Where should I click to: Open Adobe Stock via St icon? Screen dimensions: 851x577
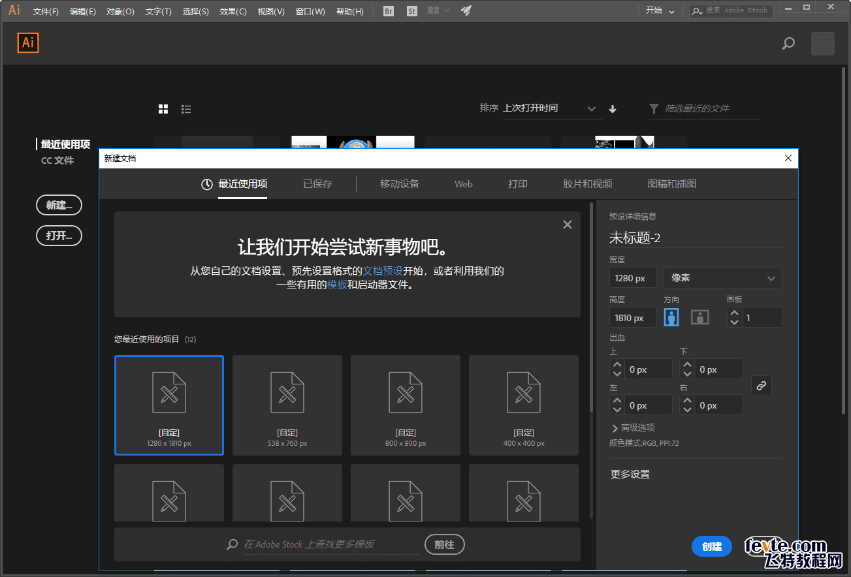[x=411, y=11]
